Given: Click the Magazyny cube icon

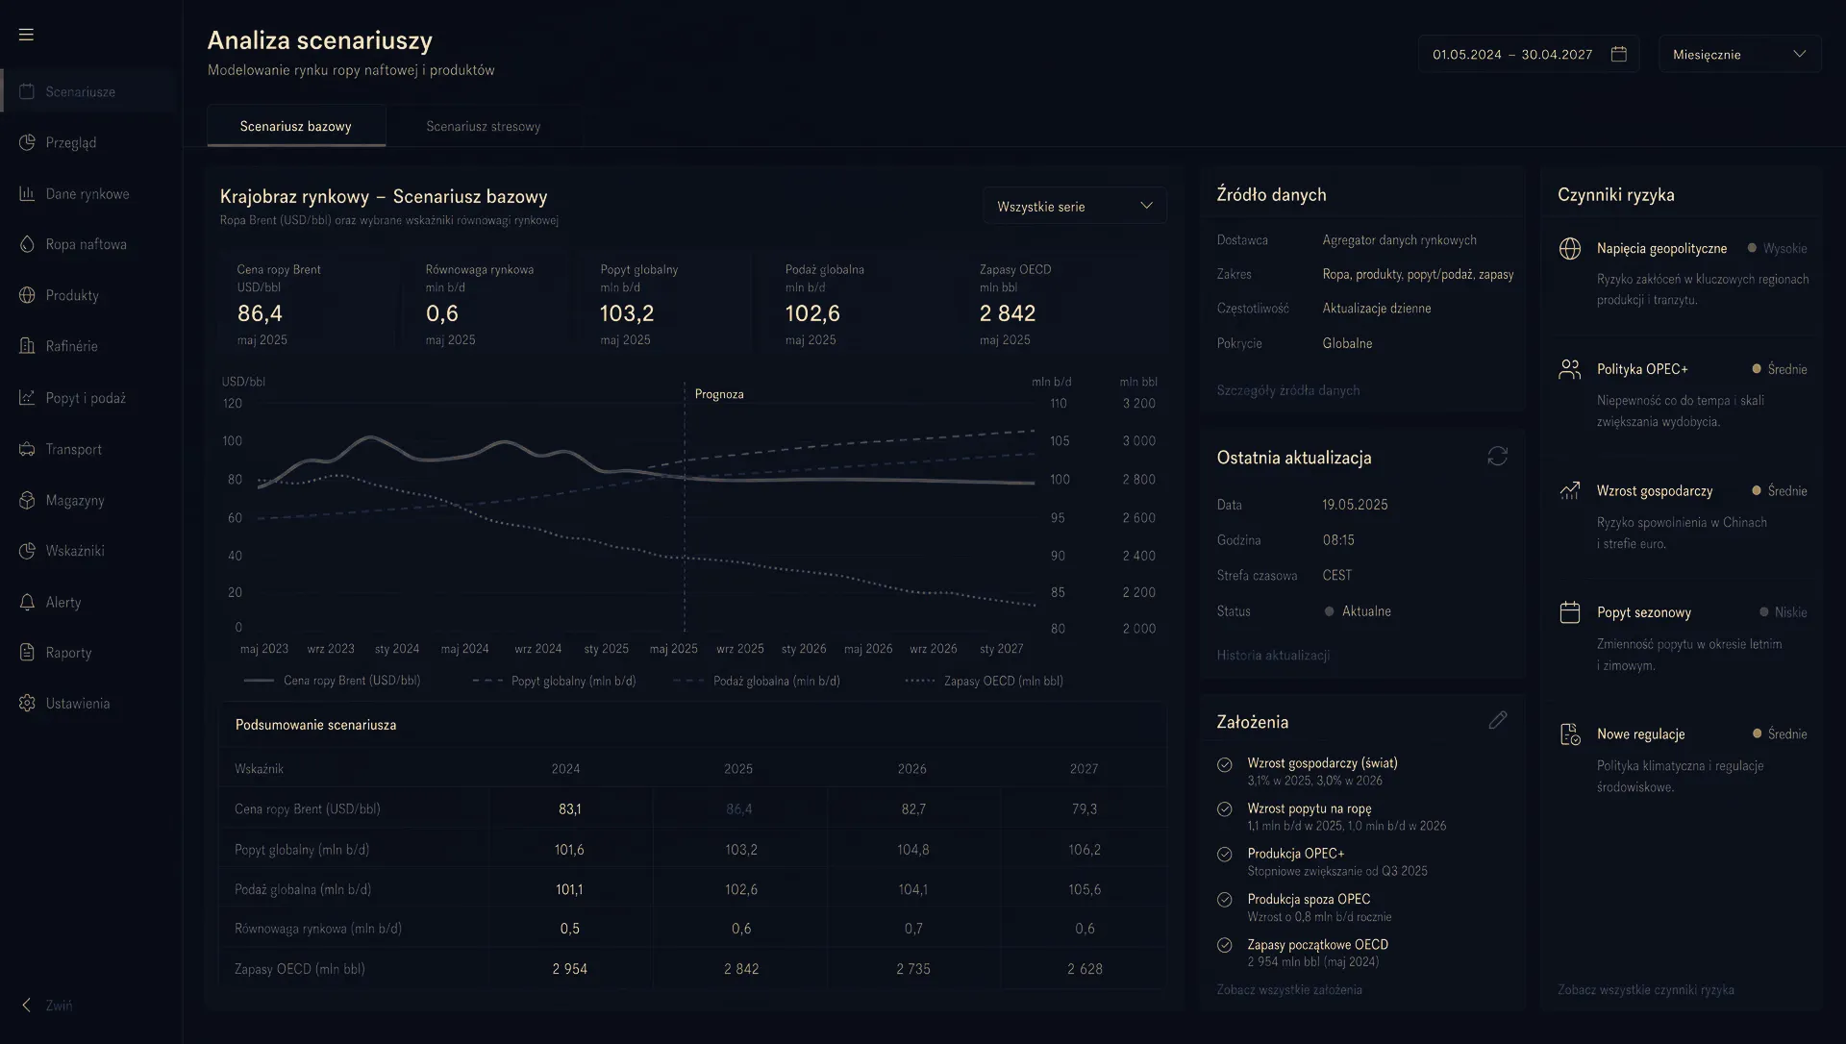Looking at the screenshot, I should [x=27, y=500].
